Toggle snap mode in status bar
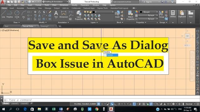 click(102, 104)
